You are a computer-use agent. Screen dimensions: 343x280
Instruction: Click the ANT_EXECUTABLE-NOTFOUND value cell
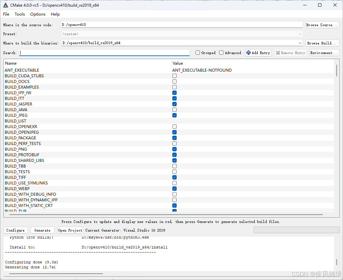[202, 70]
